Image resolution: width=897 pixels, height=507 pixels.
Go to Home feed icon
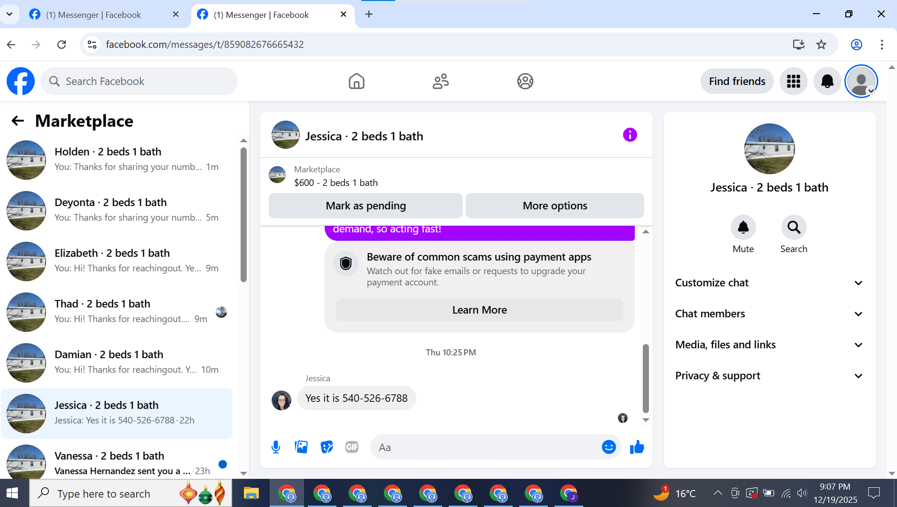coord(357,81)
